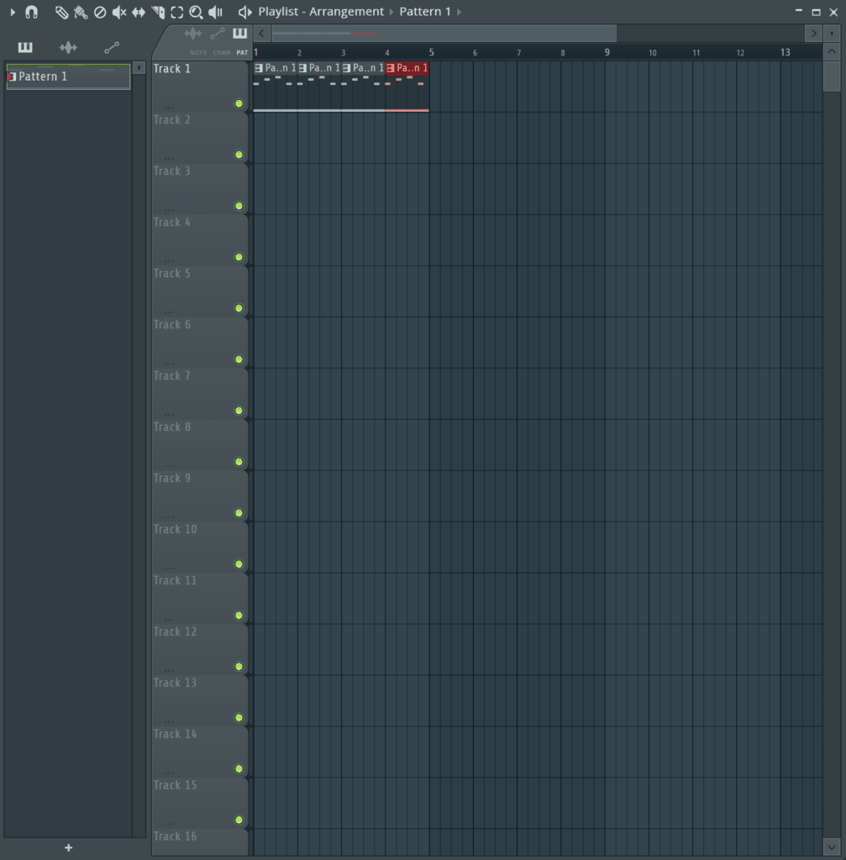Show patterns in the picker panel

(x=25, y=47)
